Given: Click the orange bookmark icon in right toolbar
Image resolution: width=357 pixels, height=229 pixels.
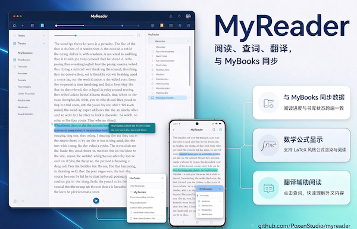Looking at the screenshot, I should (x=162, y=26).
